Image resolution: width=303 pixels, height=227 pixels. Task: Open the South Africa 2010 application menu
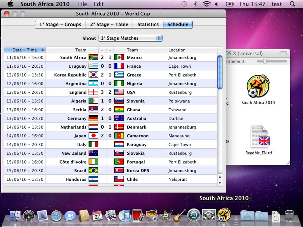pos(45,4)
